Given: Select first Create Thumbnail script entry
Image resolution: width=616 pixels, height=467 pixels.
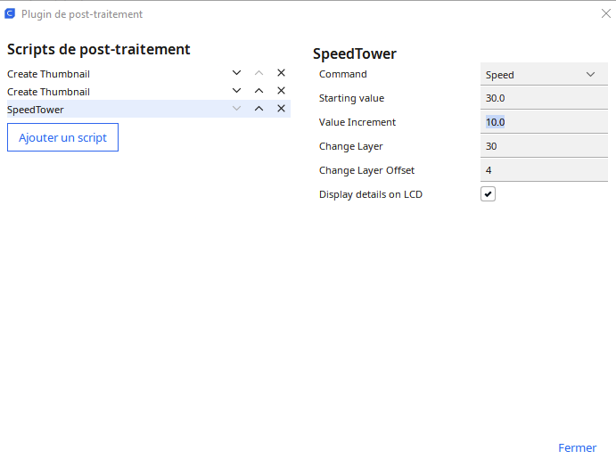Looking at the screenshot, I should coord(107,74).
